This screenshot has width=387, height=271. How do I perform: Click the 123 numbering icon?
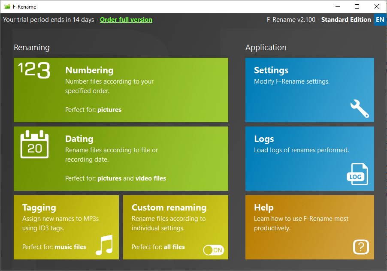pos(34,70)
